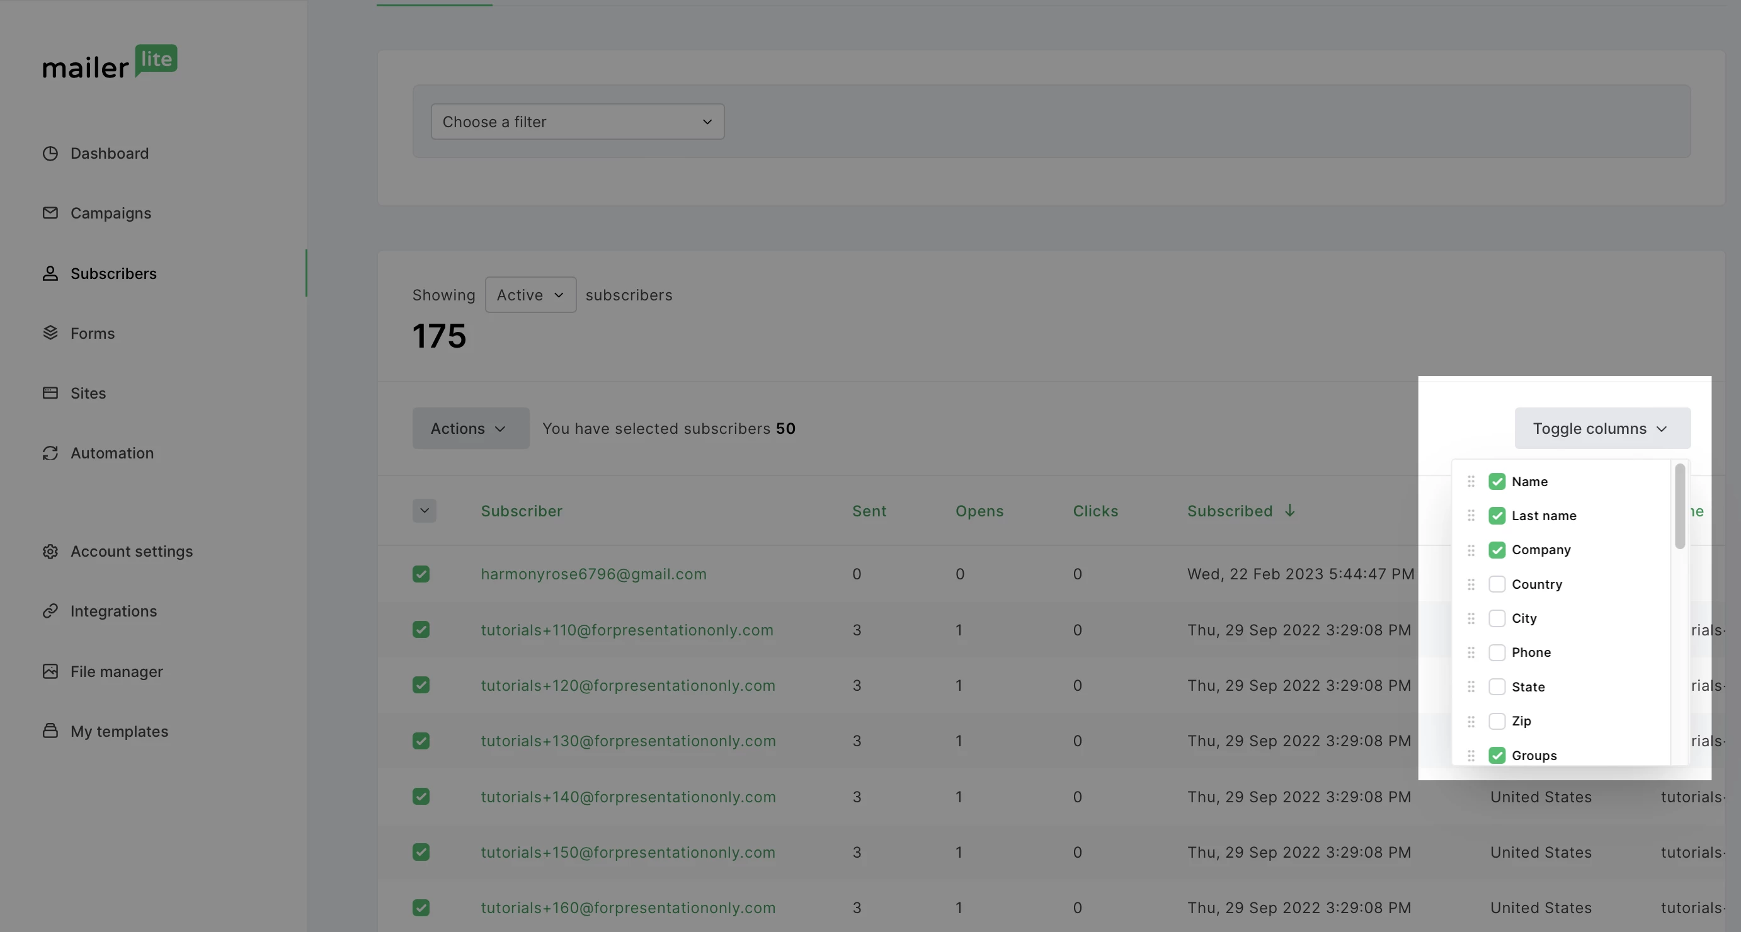
Task: Click the File manager image icon
Action: pyautogui.click(x=50, y=671)
